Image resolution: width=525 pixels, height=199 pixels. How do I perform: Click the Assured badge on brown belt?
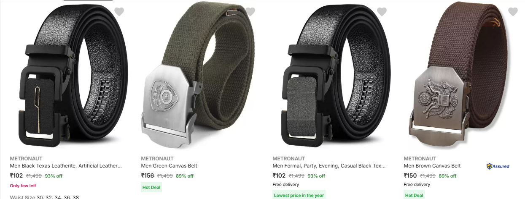coord(498,166)
